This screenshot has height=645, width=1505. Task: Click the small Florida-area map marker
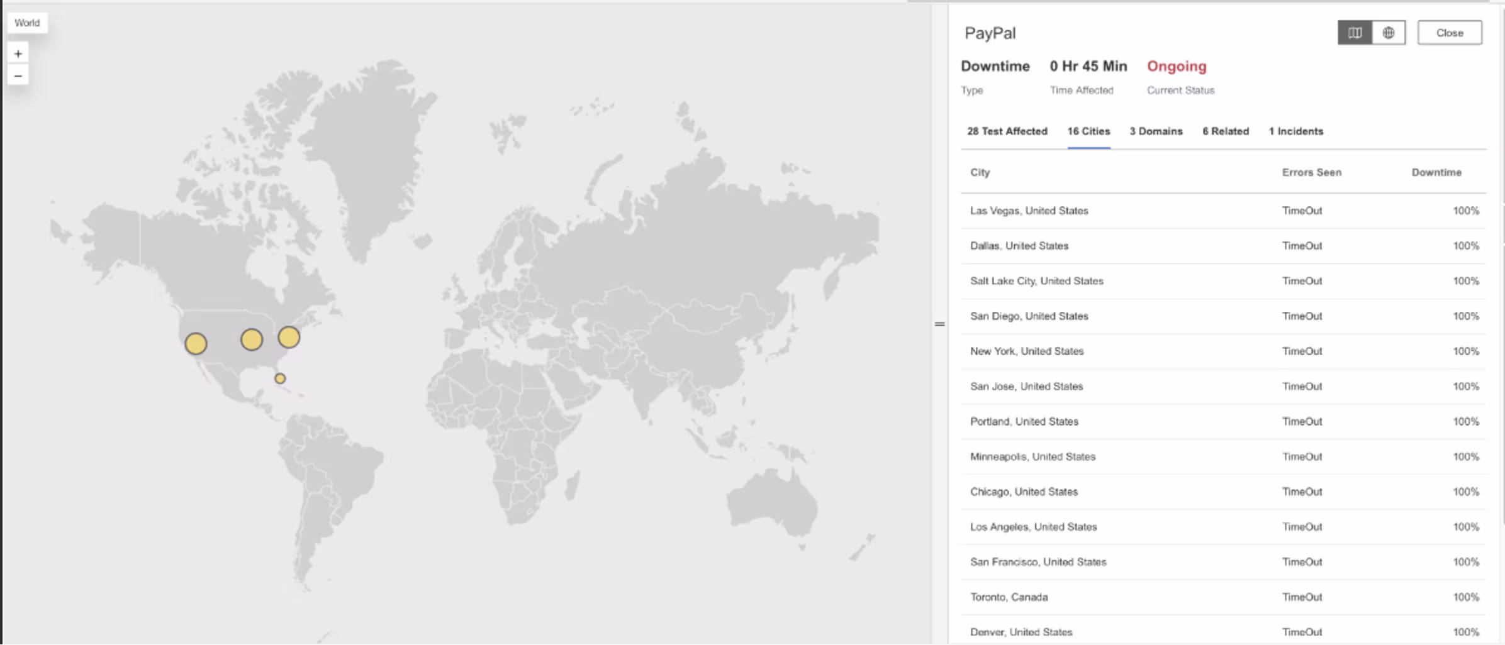pyautogui.click(x=280, y=378)
